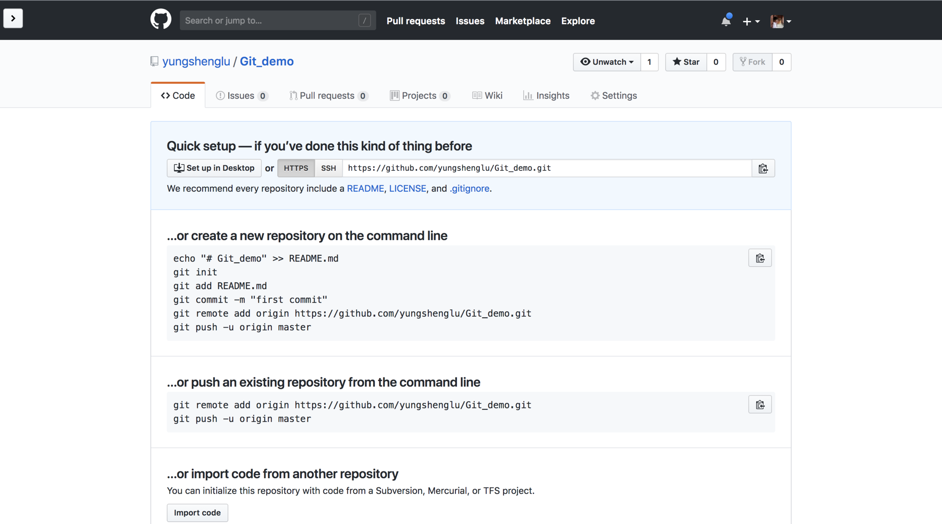Star the Git_demo repository

pos(686,62)
